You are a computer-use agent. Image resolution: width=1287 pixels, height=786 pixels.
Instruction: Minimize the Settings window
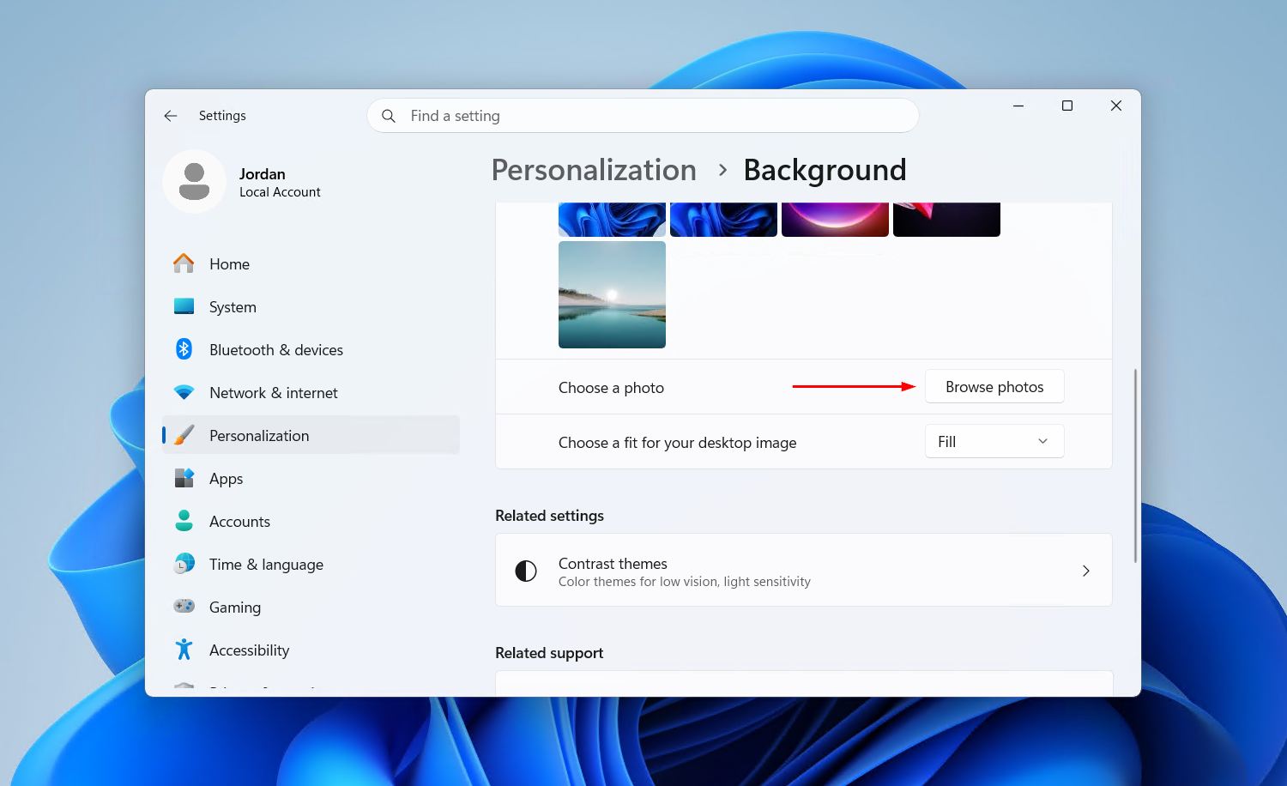click(x=1018, y=106)
